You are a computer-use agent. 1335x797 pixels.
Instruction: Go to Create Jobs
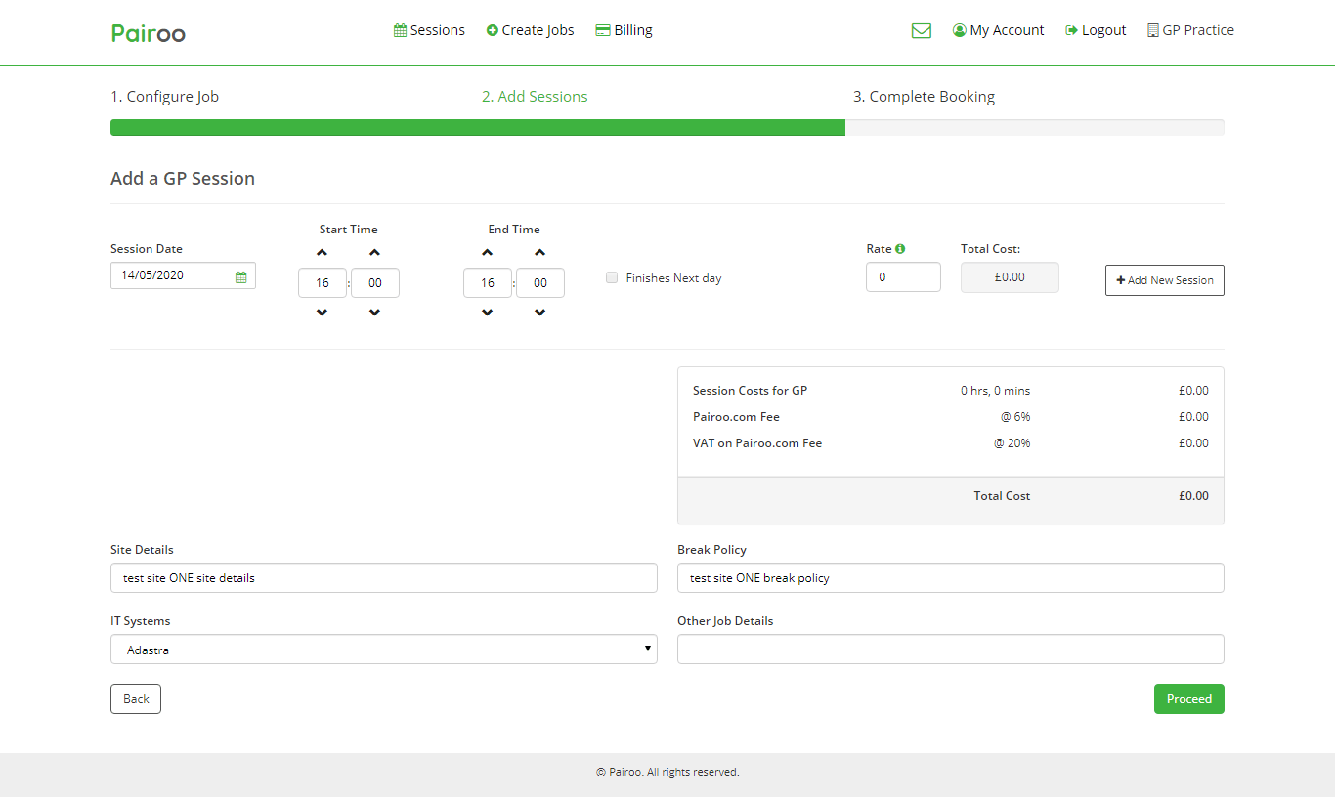tap(530, 30)
